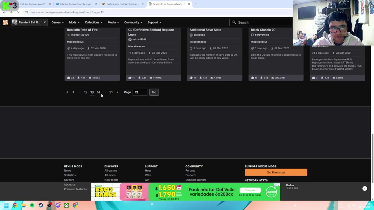The height and width of the screenshot is (210, 374).
Task: Open author michael123436 profile
Action: tap(80, 35)
